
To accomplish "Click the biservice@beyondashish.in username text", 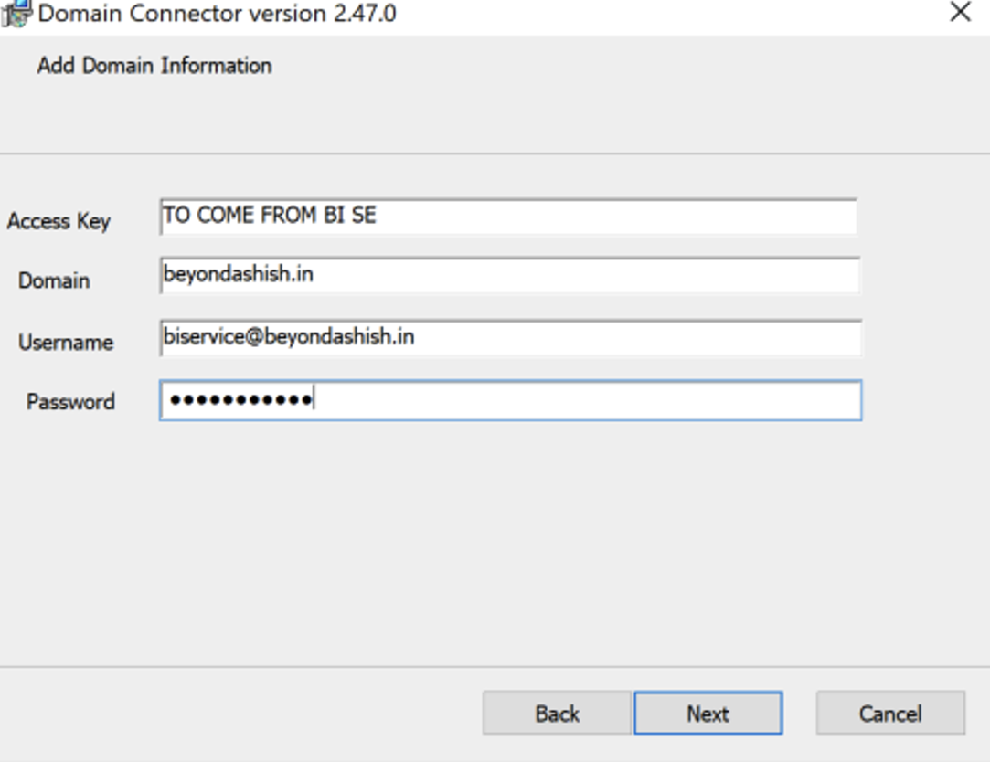I will [x=289, y=337].
